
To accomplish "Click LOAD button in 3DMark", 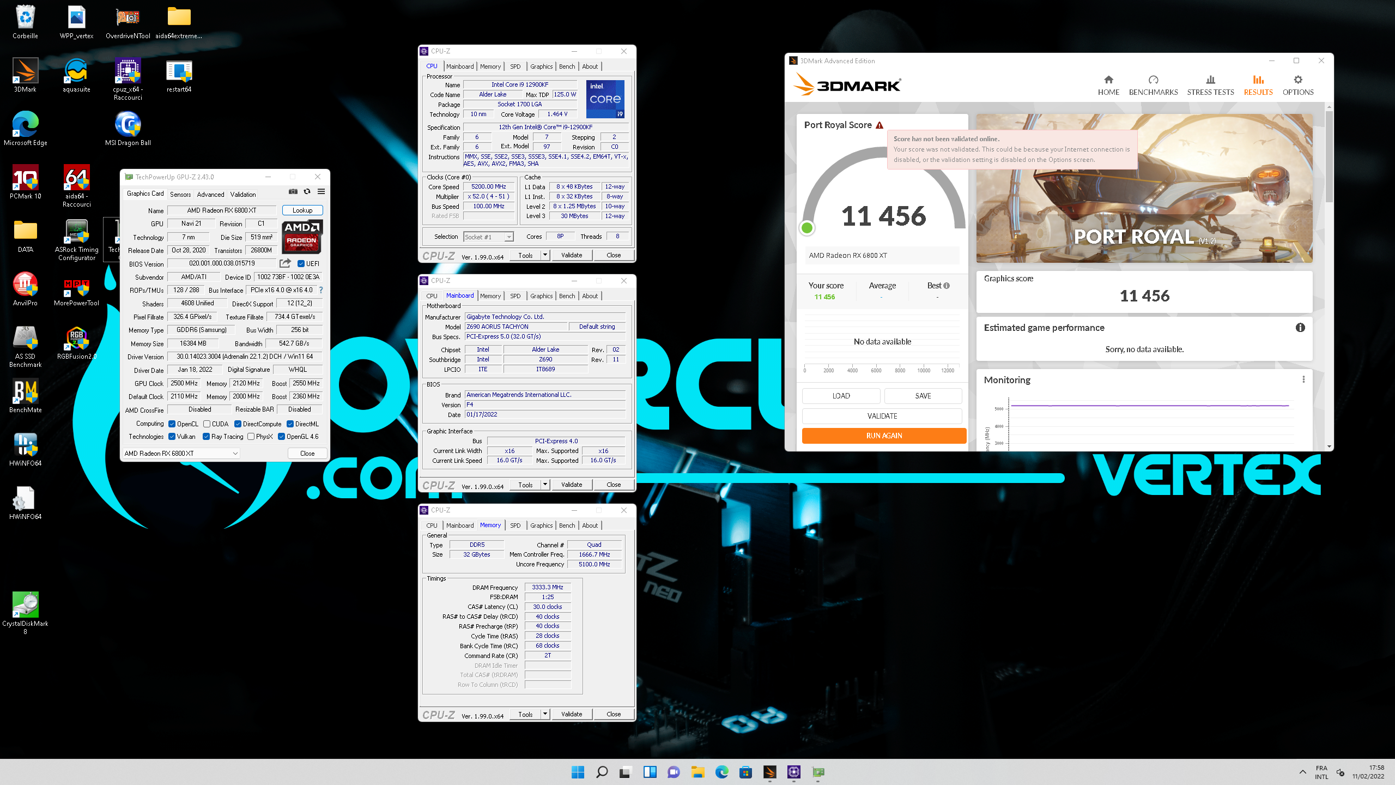I will (841, 396).
